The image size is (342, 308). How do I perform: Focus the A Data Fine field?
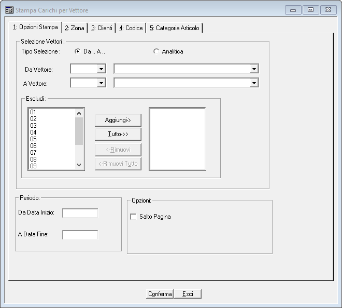pos(80,235)
